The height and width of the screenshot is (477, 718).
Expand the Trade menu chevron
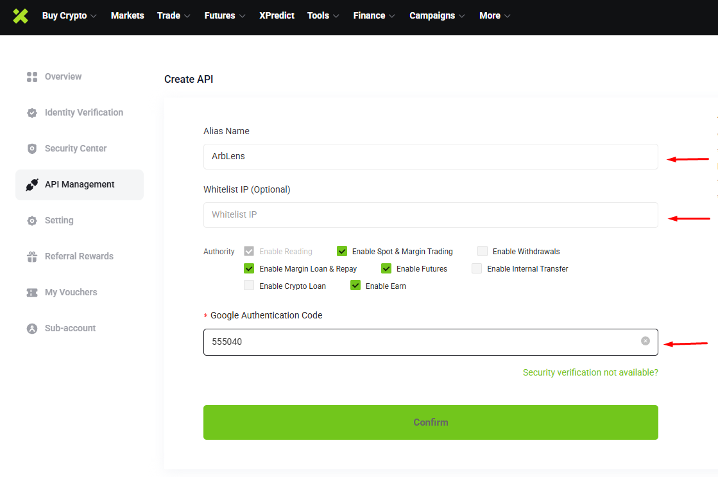pyautogui.click(x=187, y=16)
